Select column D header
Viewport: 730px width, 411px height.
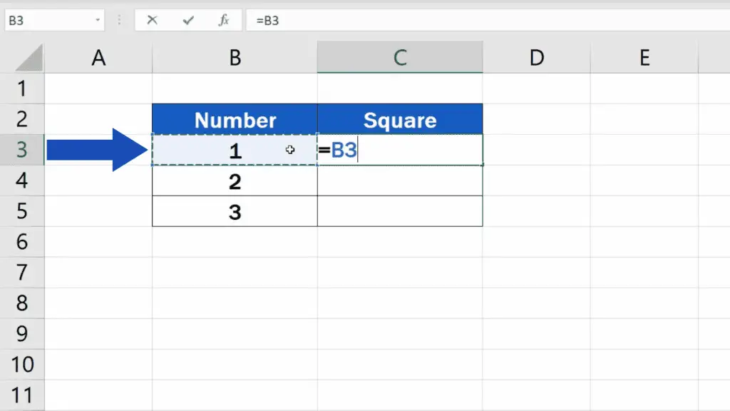click(536, 58)
